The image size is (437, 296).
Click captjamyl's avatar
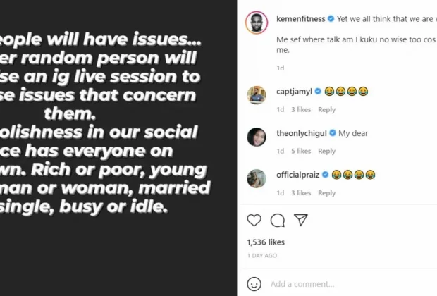(x=257, y=95)
